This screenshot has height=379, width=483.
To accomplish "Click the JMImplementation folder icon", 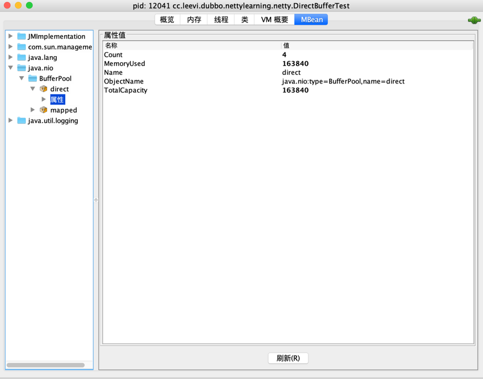I will tap(21, 36).
